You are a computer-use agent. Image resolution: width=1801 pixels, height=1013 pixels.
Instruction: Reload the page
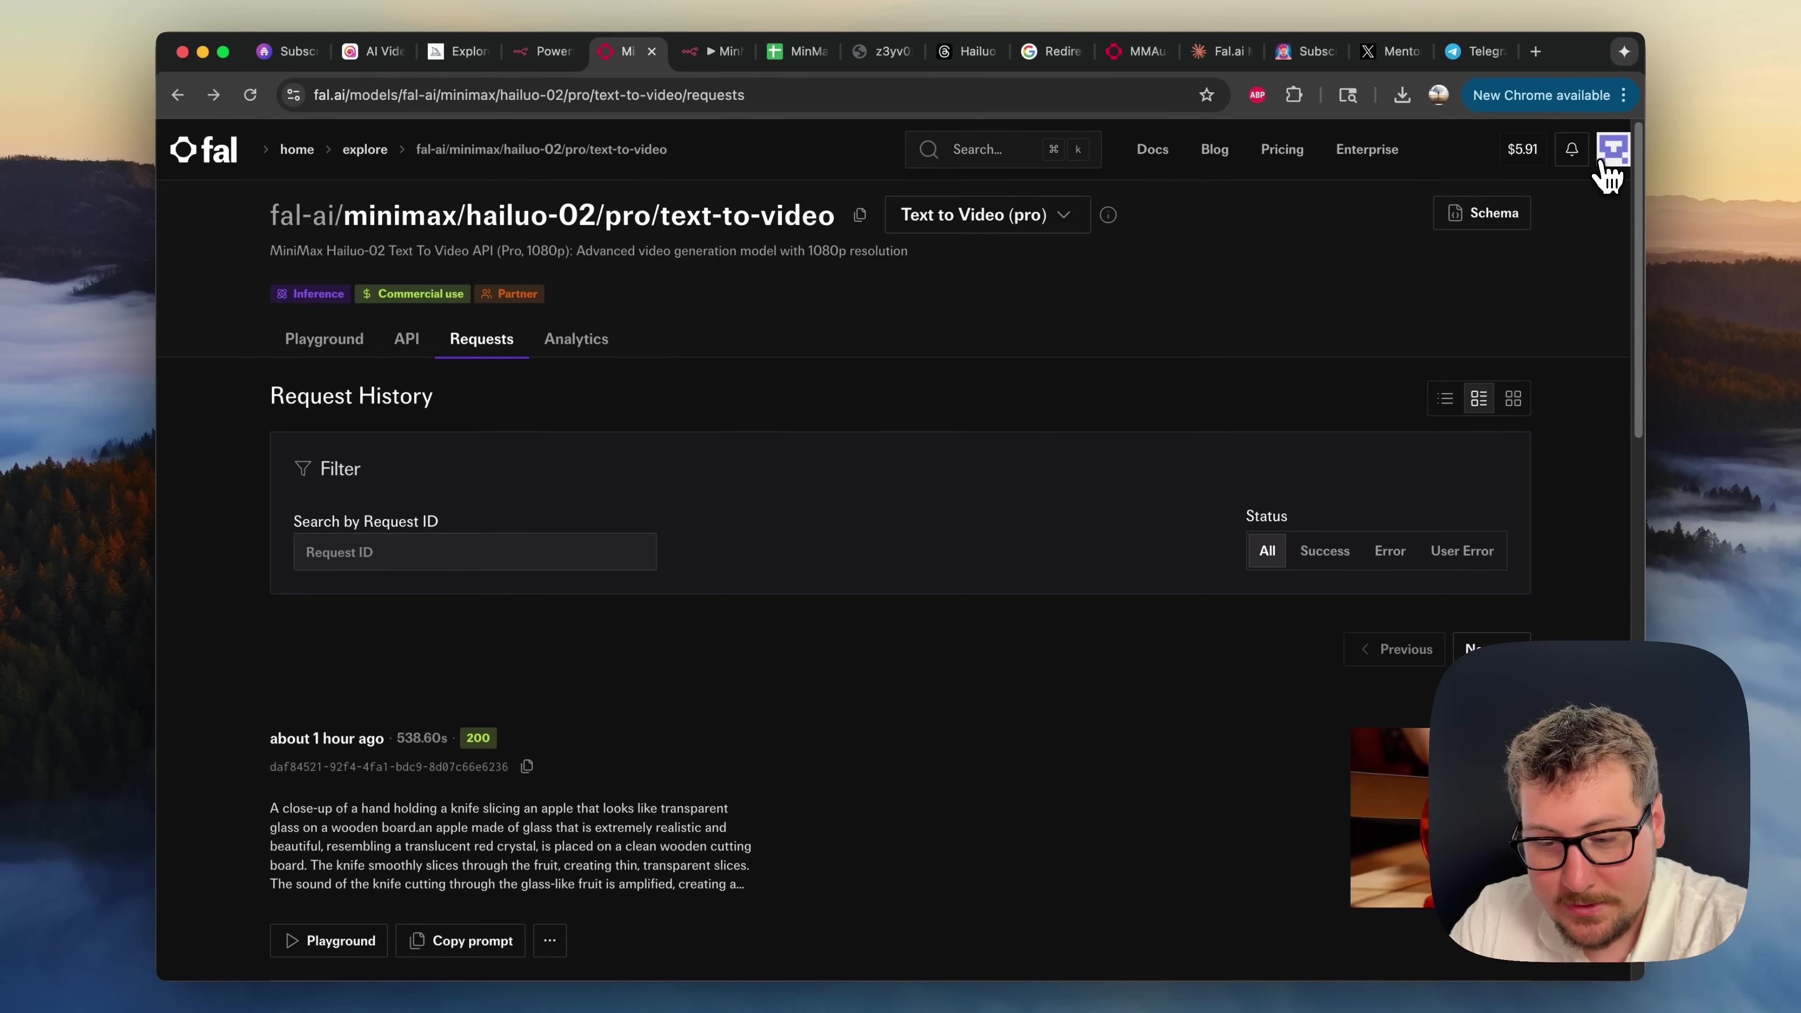tap(250, 95)
